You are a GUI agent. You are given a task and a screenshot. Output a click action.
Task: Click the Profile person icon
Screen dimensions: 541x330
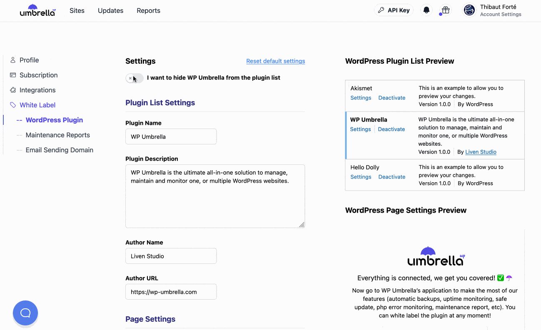pyautogui.click(x=13, y=60)
